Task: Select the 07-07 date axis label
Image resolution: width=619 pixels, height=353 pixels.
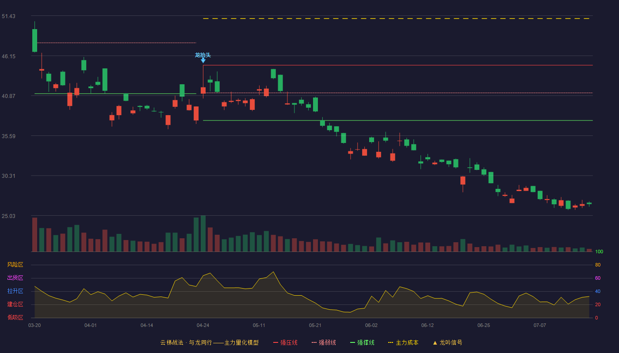Action: point(540,325)
